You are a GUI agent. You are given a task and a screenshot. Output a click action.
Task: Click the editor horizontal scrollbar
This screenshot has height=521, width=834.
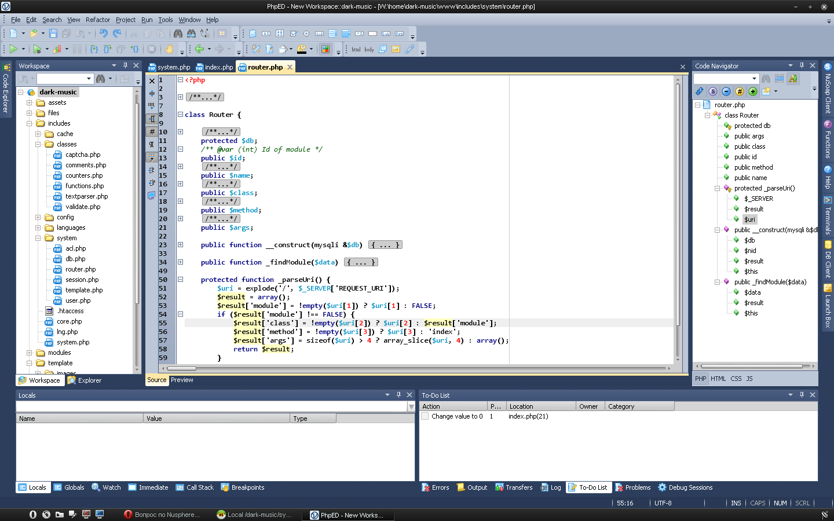pos(417,368)
